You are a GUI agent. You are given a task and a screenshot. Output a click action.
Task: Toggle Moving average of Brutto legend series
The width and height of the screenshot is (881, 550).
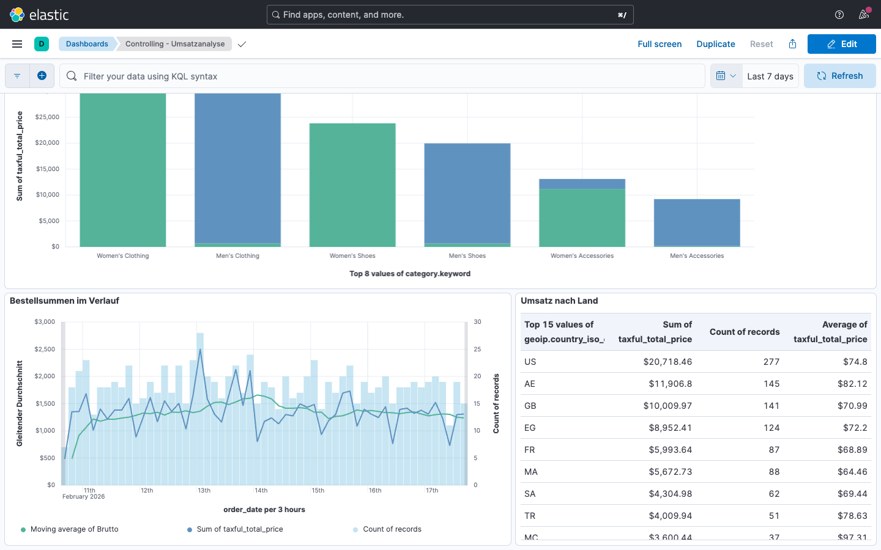(x=74, y=529)
